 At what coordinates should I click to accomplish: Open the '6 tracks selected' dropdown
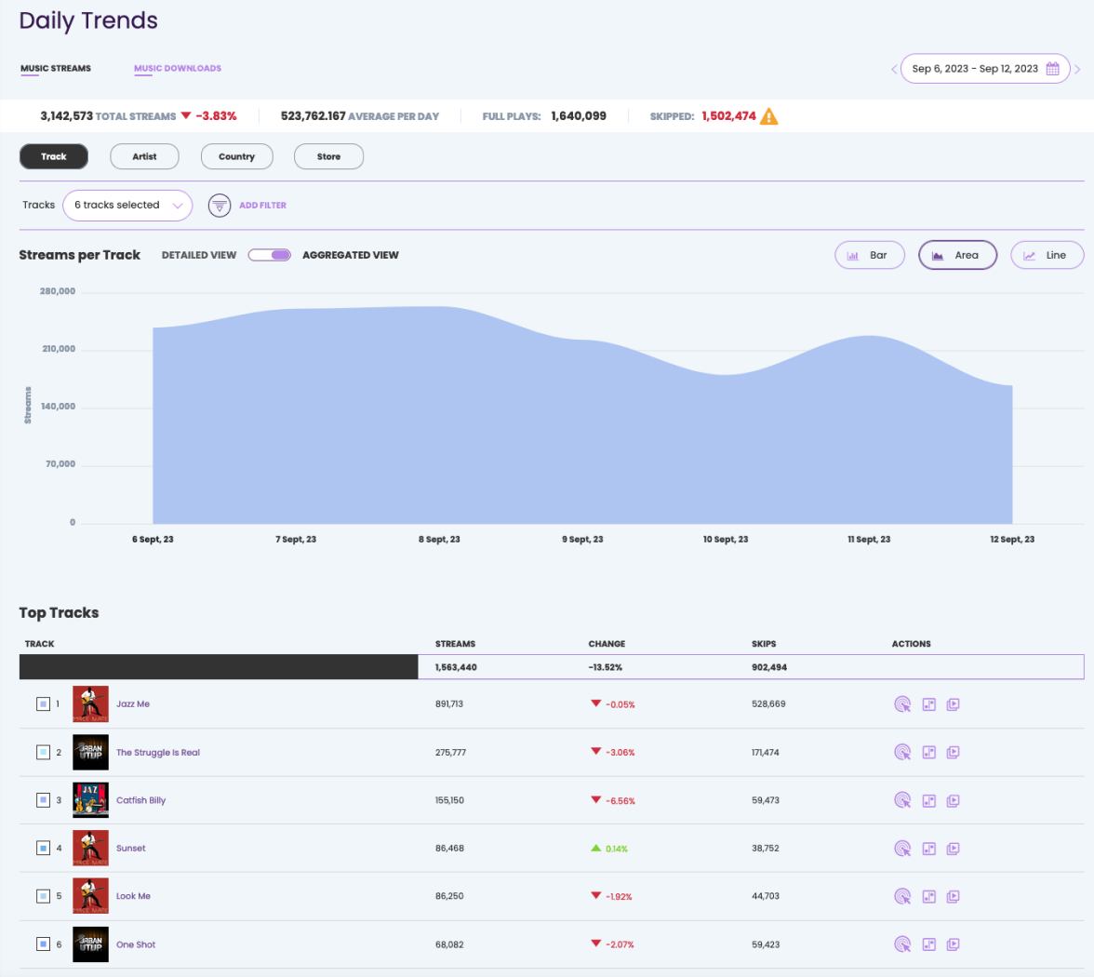pyautogui.click(x=127, y=205)
